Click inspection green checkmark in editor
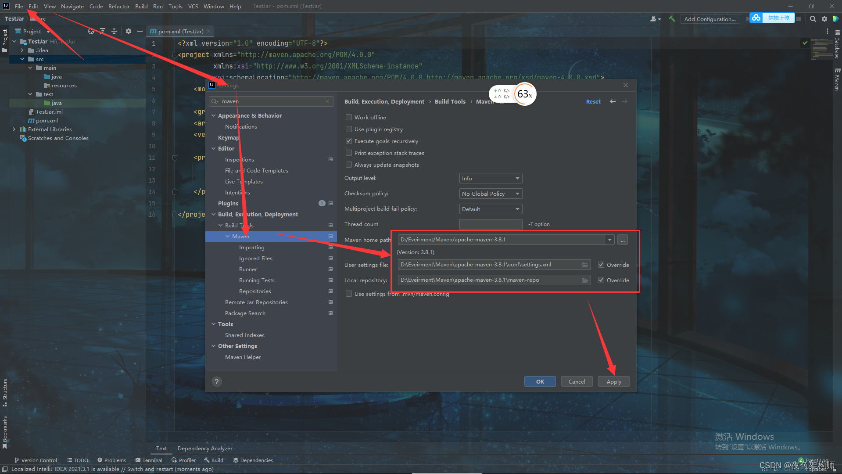 coord(805,43)
